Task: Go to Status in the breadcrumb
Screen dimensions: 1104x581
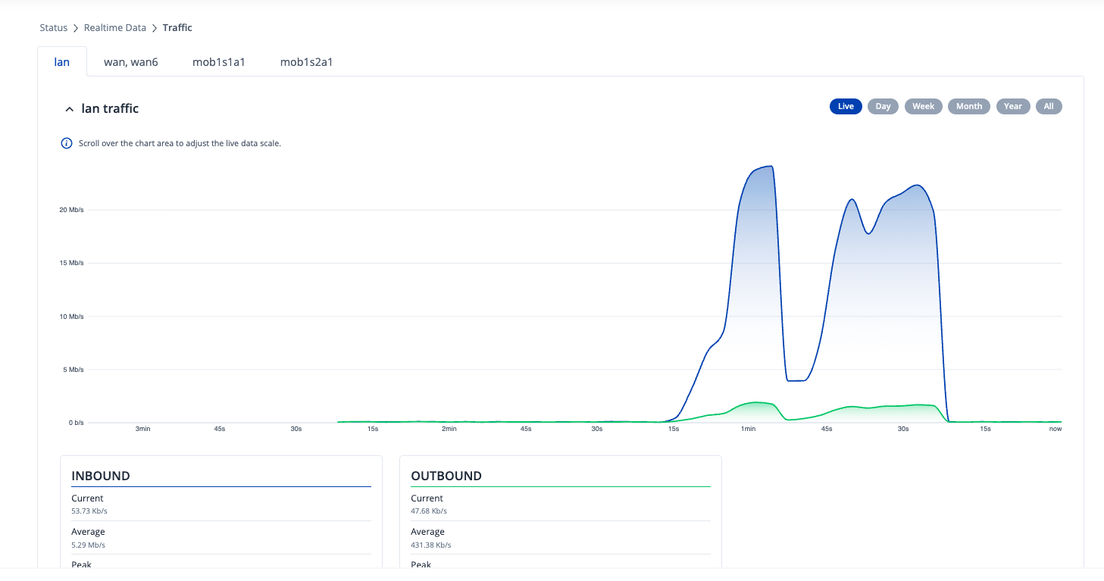Action: click(53, 28)
